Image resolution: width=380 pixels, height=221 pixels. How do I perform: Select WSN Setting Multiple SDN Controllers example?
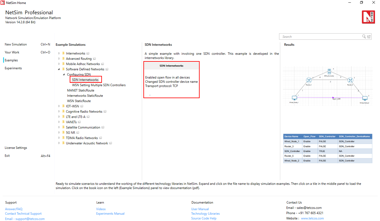pyautogui.click(x=99, y=85)
